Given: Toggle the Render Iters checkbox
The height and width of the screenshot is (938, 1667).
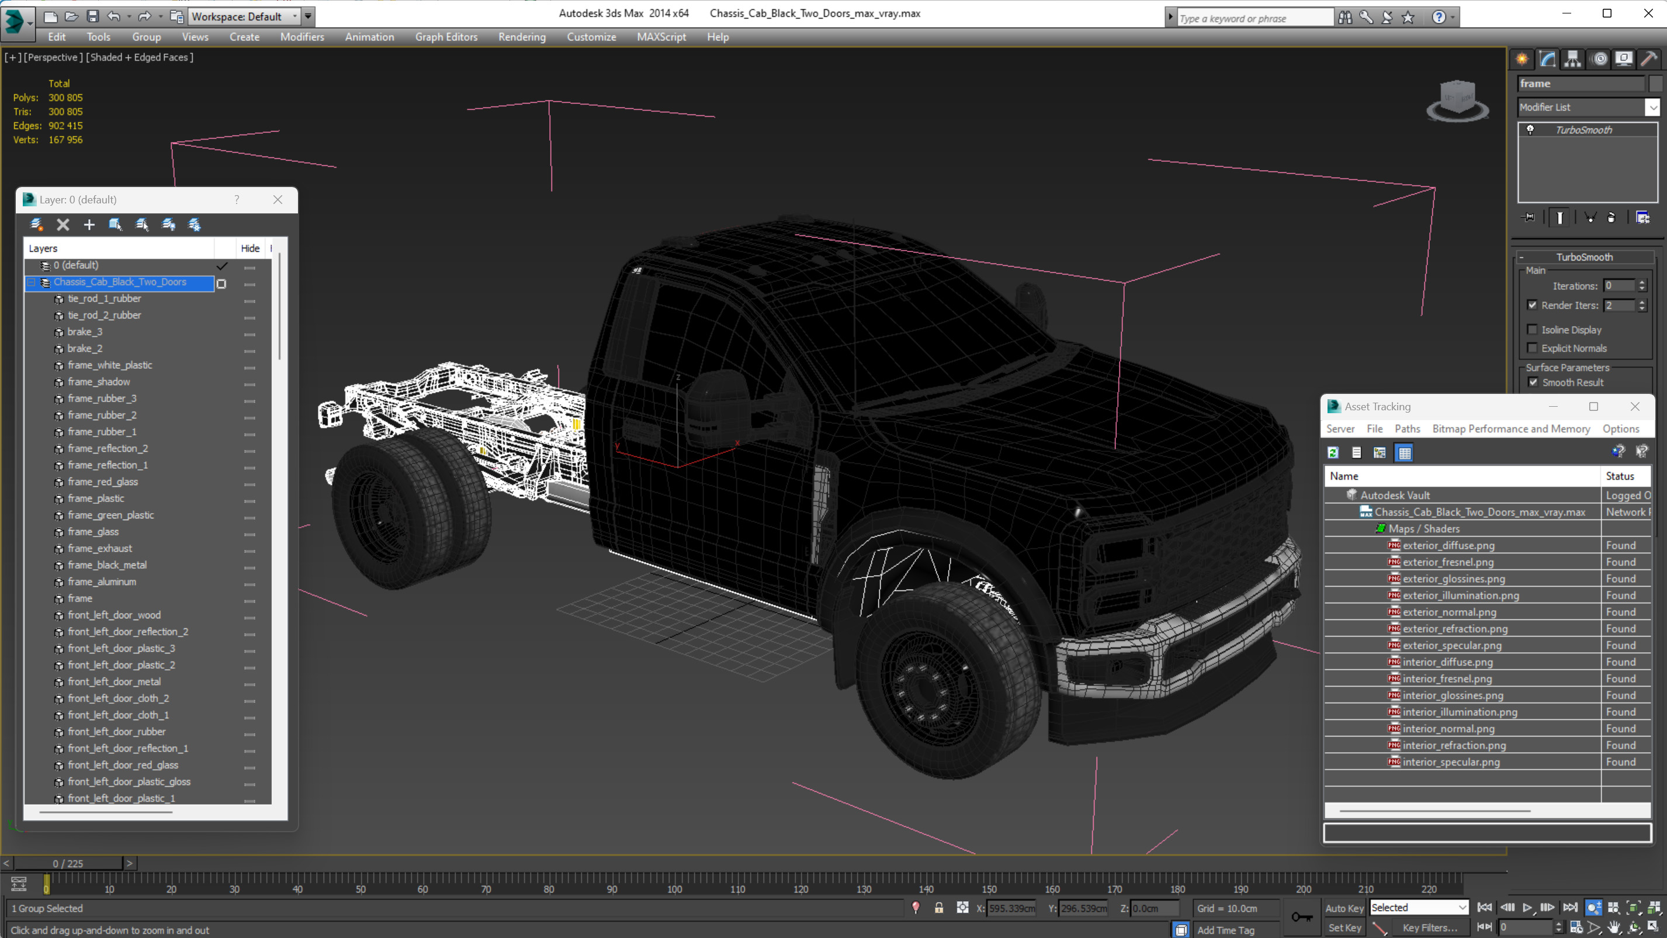Looking at the screenshot, I should click(x=1533, y=305).
